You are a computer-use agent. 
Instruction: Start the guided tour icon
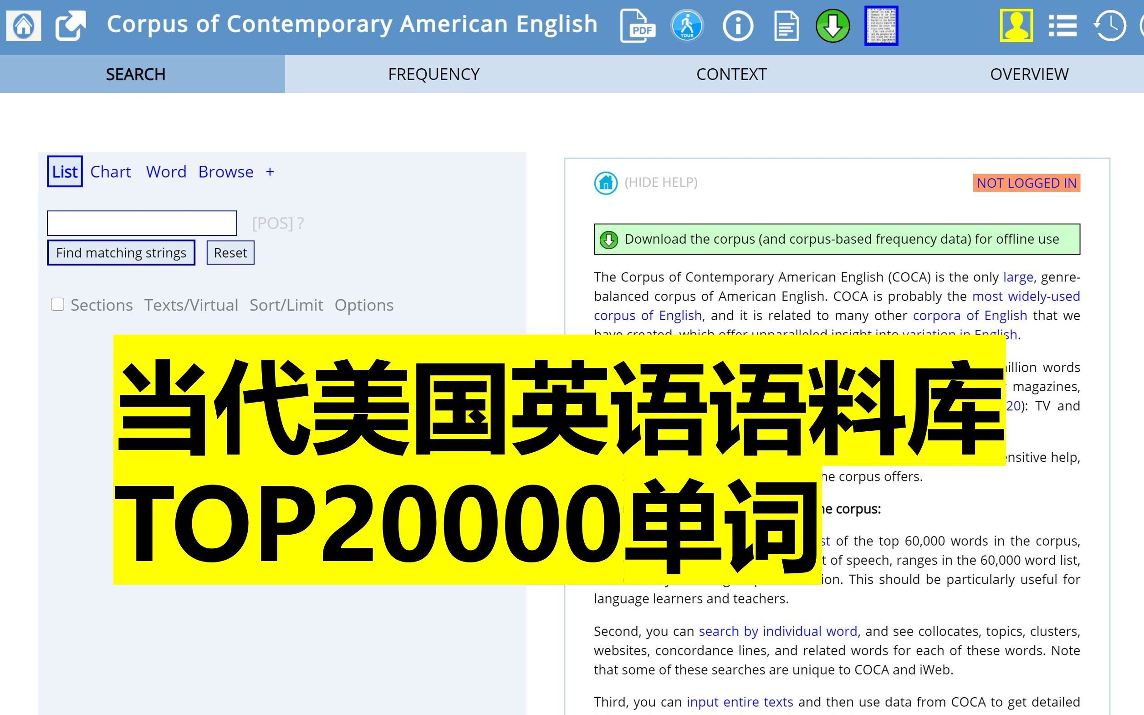pos(687,26)
